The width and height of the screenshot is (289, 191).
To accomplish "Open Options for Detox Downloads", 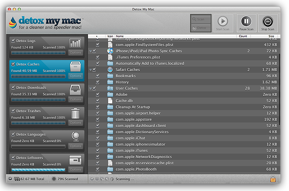I will pos(76,99).
